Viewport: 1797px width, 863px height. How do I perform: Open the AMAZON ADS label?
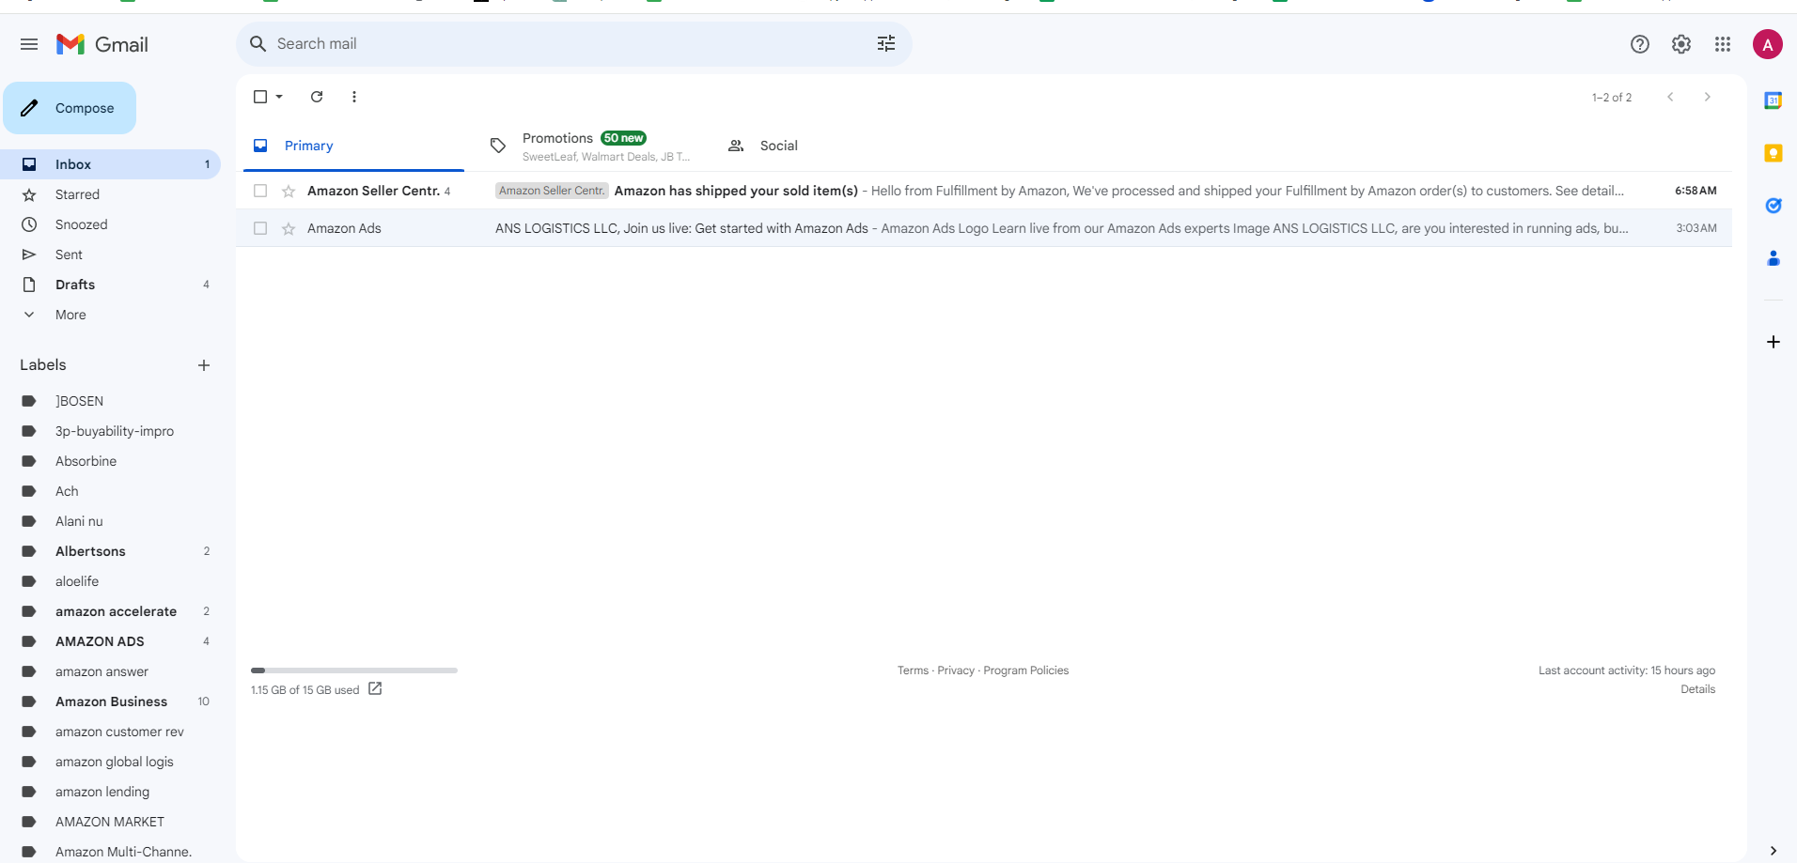tap(110, 641)
